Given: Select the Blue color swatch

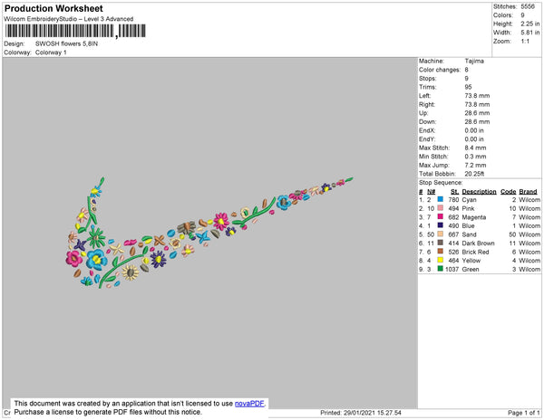Looking at the screenshot, I should (441, 225).
